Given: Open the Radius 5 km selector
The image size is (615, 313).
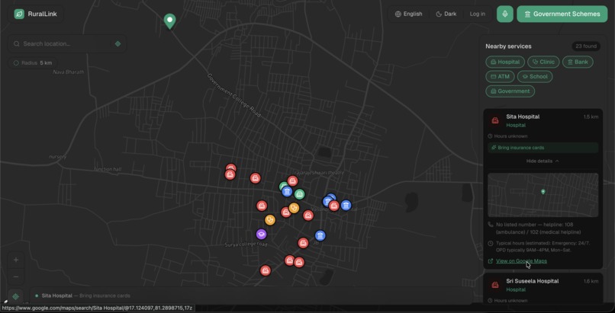Looking at the screenshot, I should (x=33, y=63).
